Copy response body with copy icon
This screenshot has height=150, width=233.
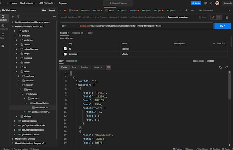tap(220, 67)
